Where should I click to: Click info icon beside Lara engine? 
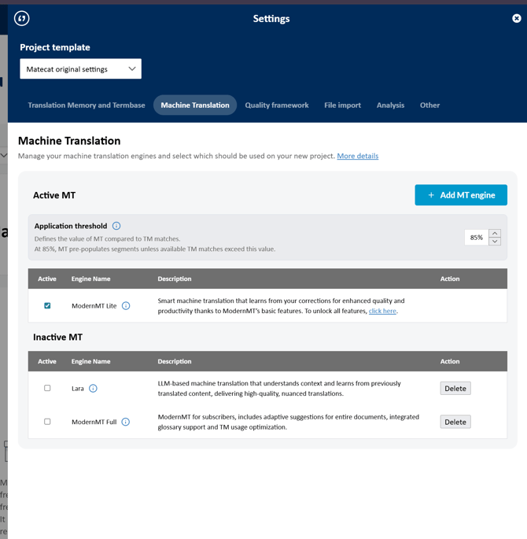coord(93,389)
